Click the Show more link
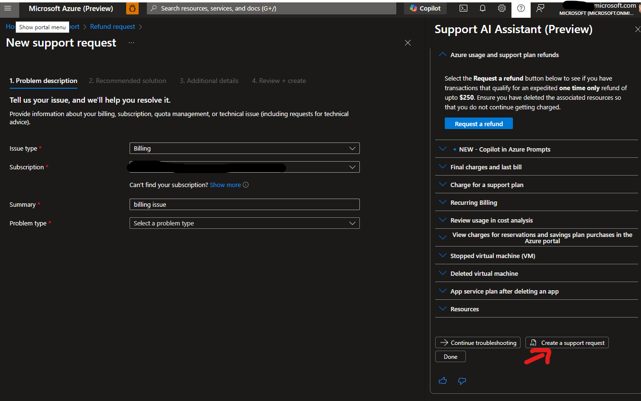The height and width of the screenshot is (401, 641). [x=225, y=185]
